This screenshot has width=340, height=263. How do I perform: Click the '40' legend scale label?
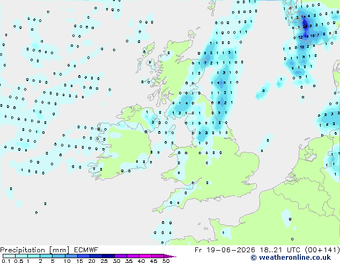coord(141,261)
